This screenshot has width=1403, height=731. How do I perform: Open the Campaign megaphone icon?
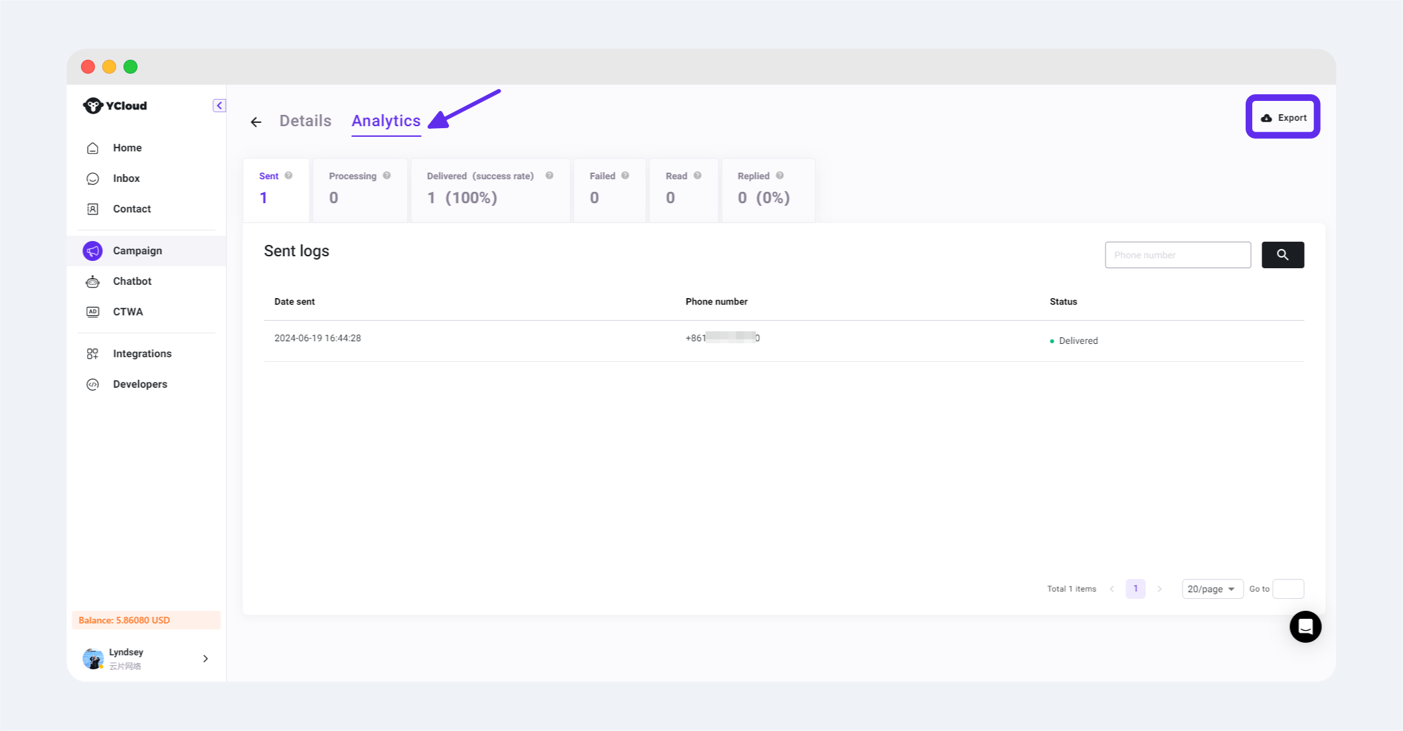pos(93,251)
